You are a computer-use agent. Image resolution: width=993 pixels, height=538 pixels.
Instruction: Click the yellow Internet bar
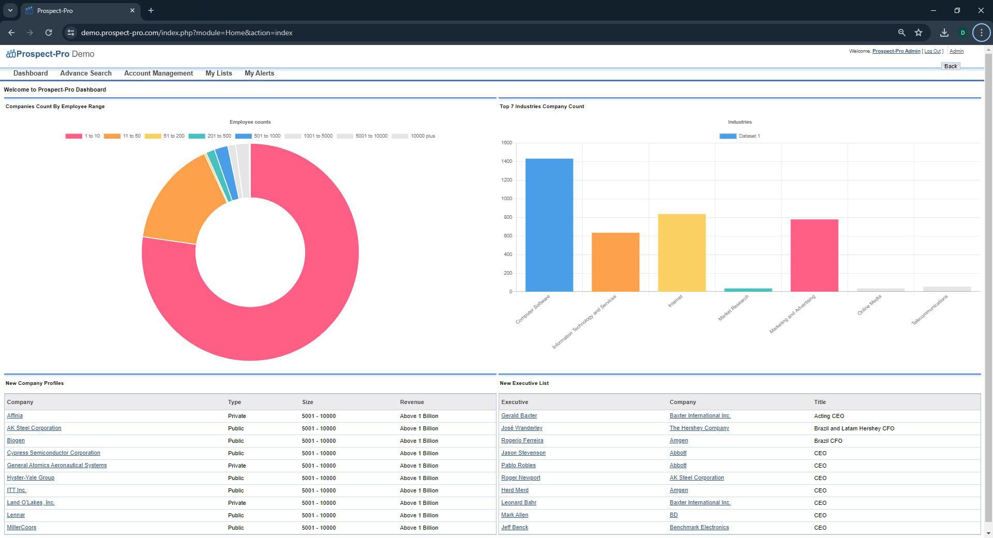pos(682,253)
